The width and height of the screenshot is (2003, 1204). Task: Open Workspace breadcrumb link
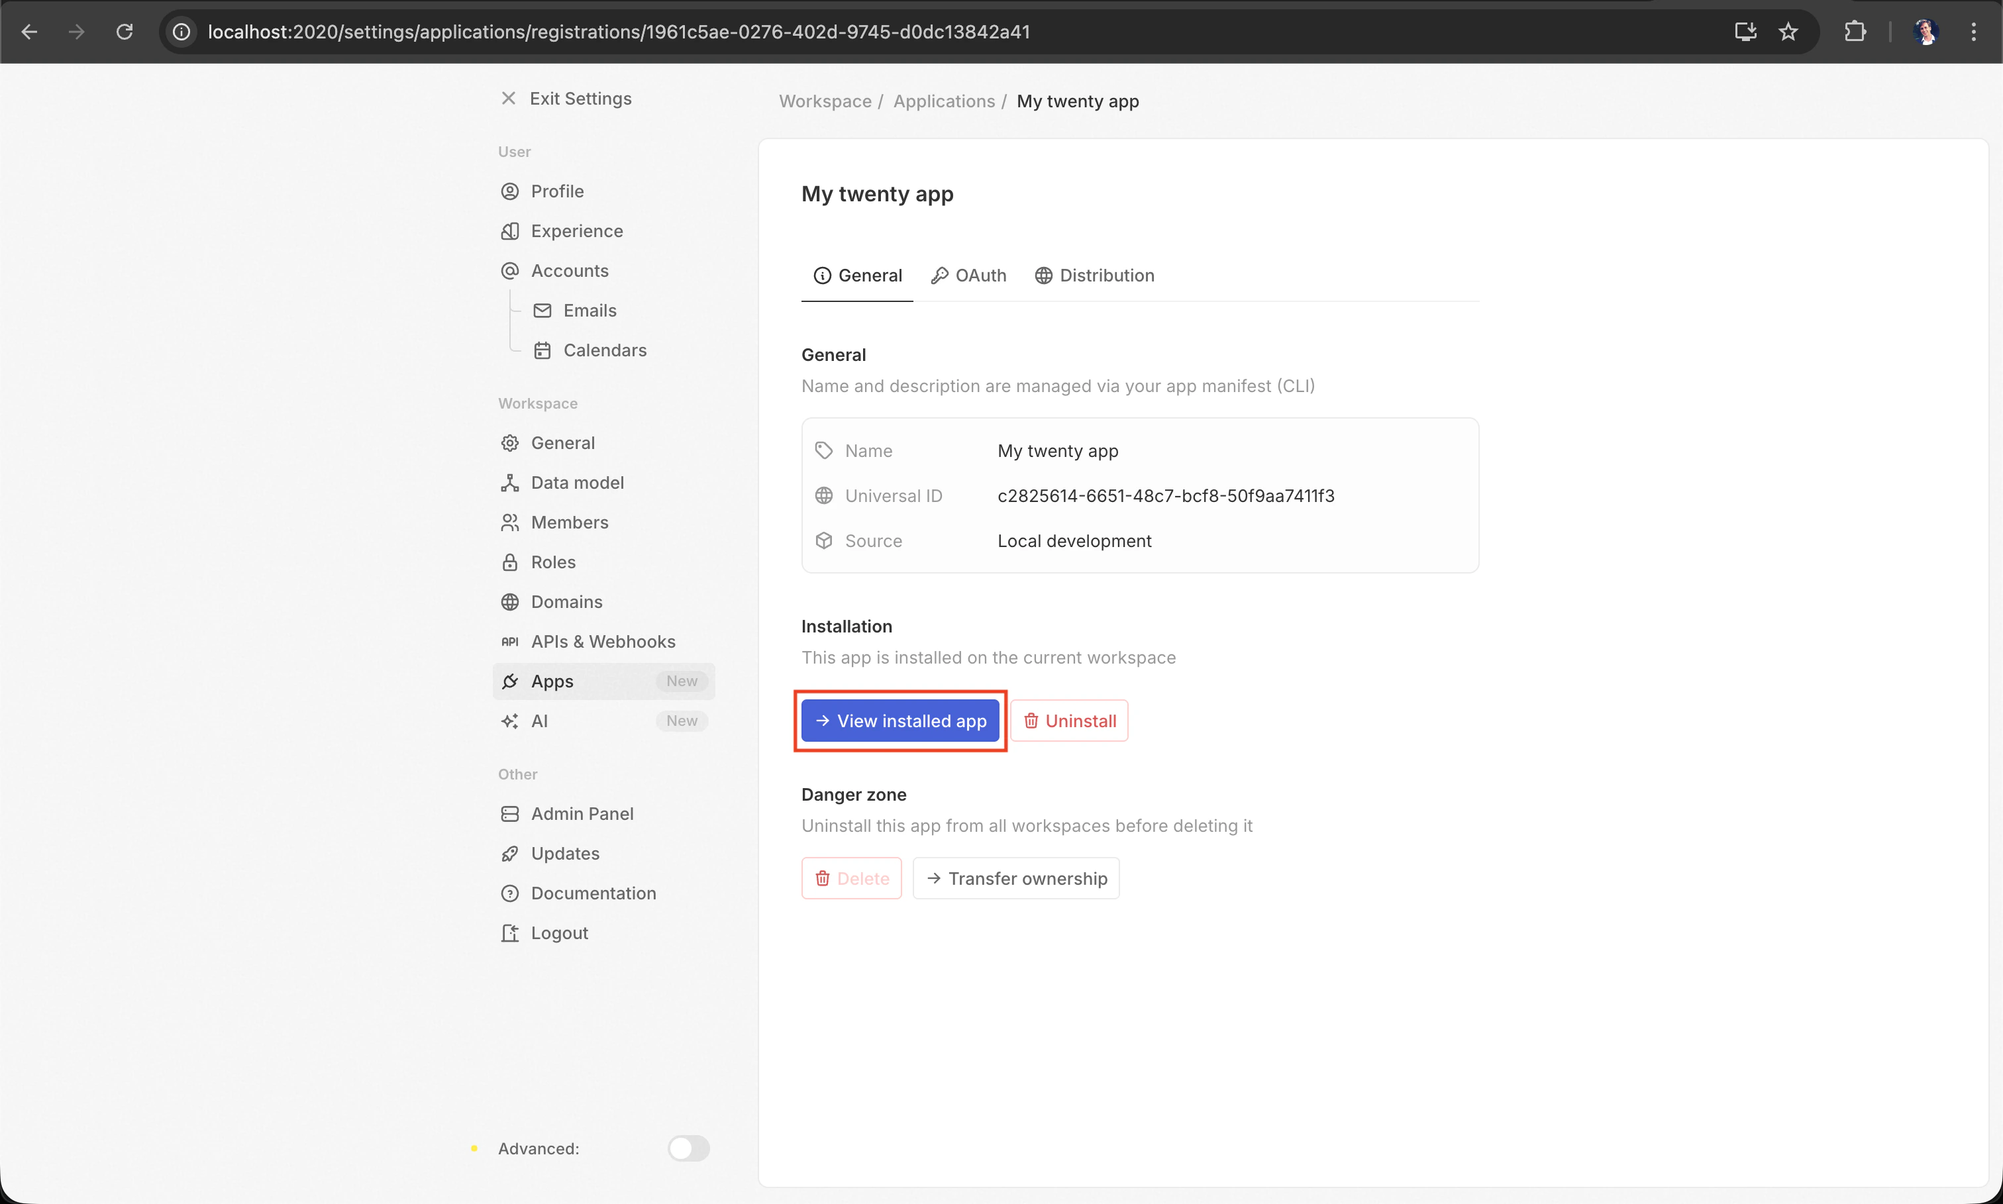click(824, 101)
